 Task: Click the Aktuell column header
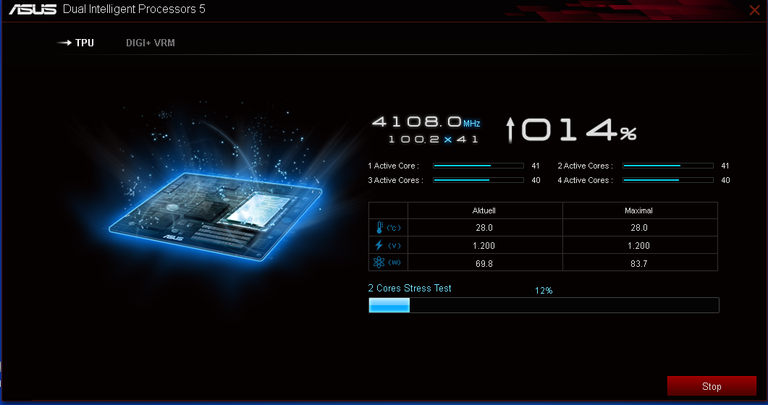click(x=484, y=210)
